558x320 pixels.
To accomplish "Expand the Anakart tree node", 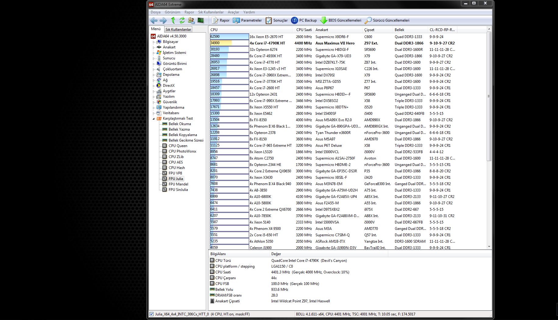I will click(154, 47).
